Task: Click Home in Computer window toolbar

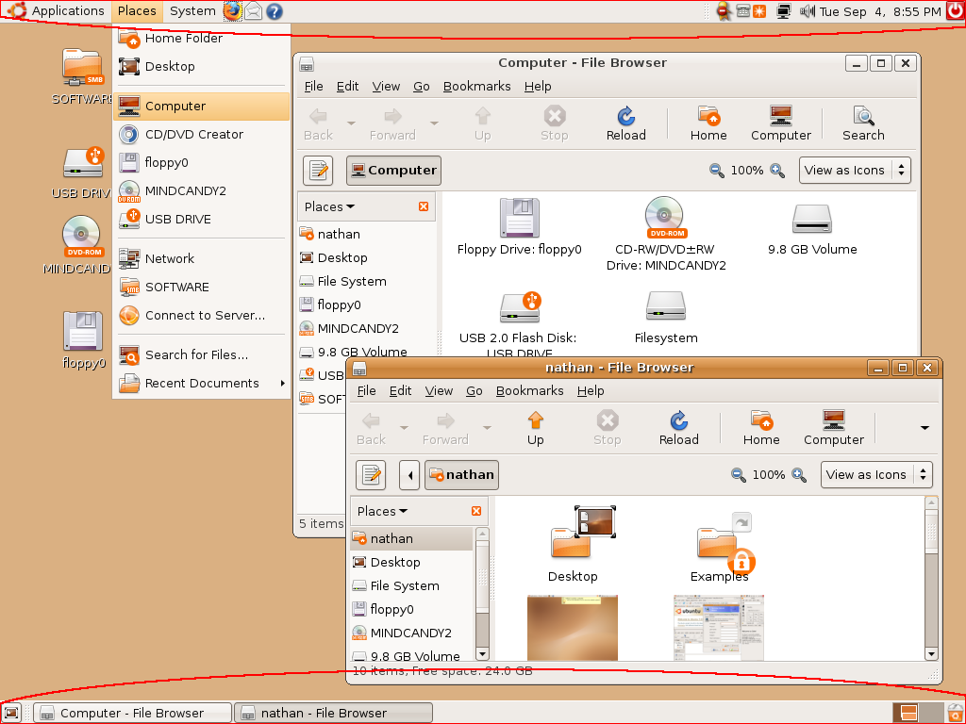Action: point(708,123)
